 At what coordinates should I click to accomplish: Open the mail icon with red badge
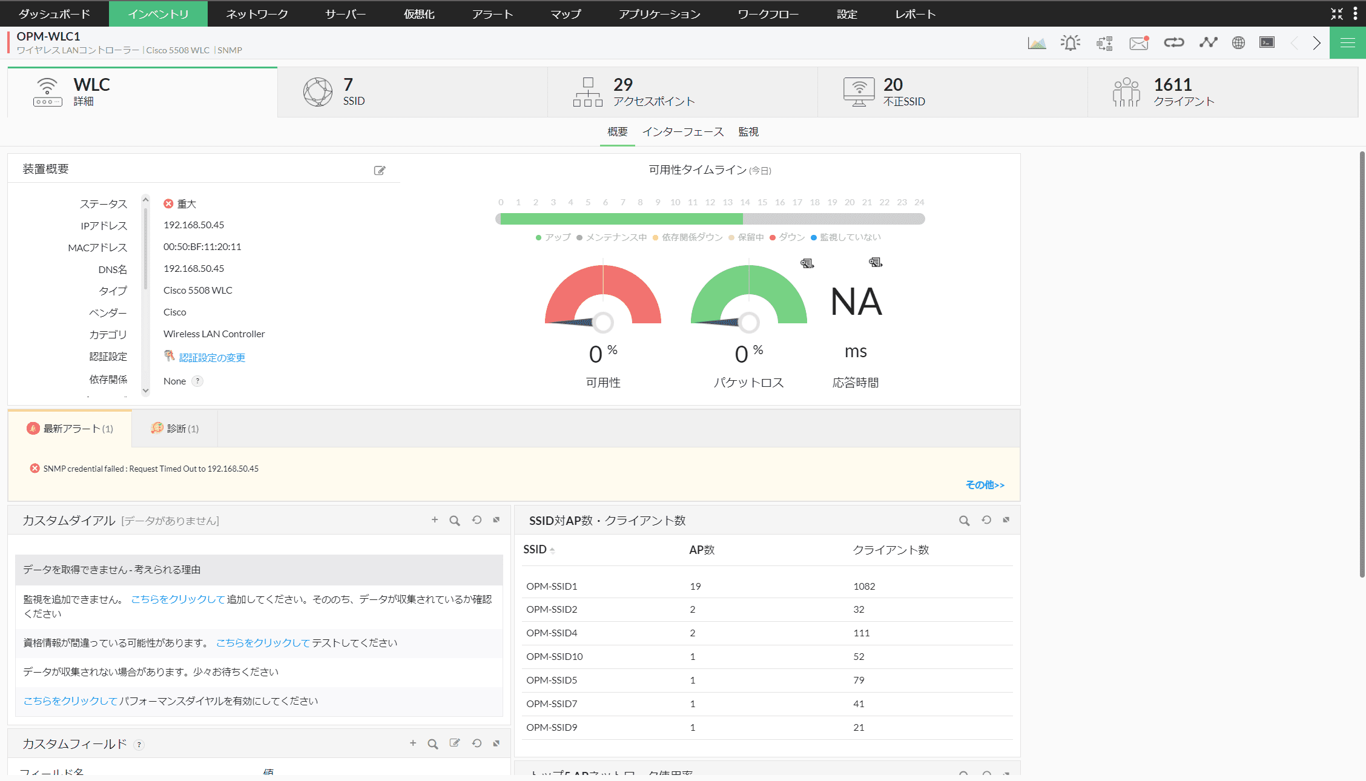1138,42
